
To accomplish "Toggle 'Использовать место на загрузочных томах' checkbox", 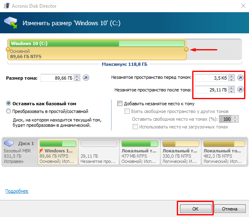I will [135, 127].
